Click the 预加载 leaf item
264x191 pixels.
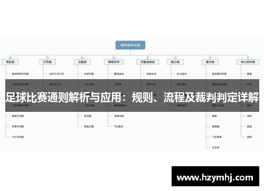click(x=88, y=116)
